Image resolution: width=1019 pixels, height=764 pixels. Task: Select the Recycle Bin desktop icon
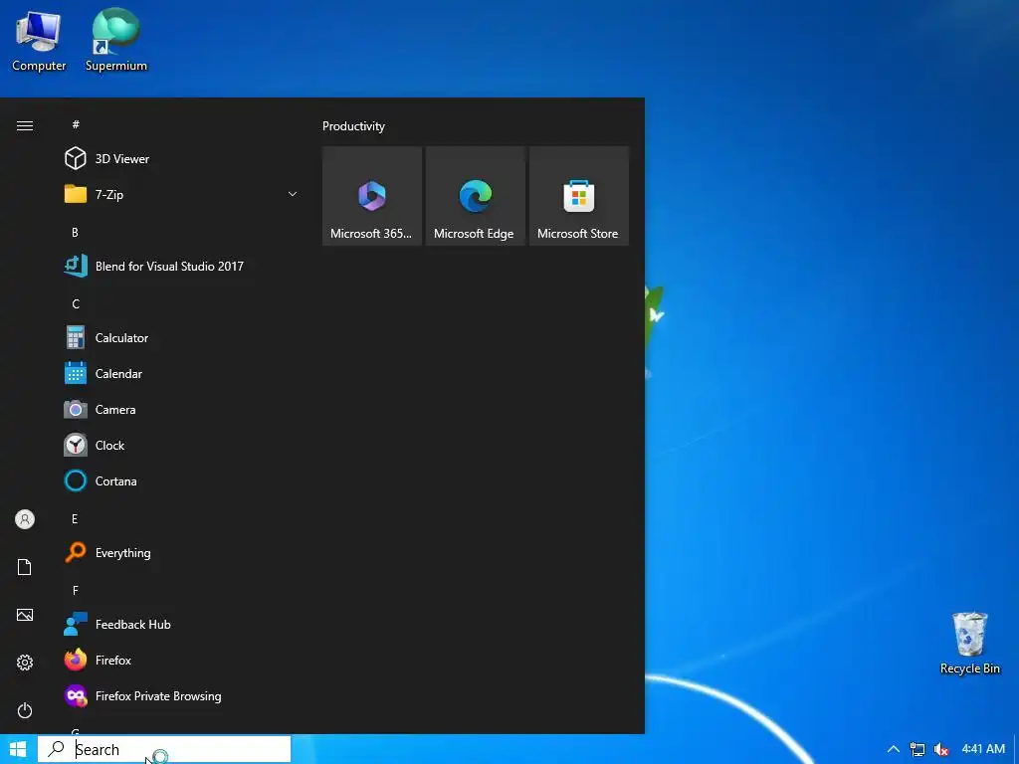coord(969,644)
